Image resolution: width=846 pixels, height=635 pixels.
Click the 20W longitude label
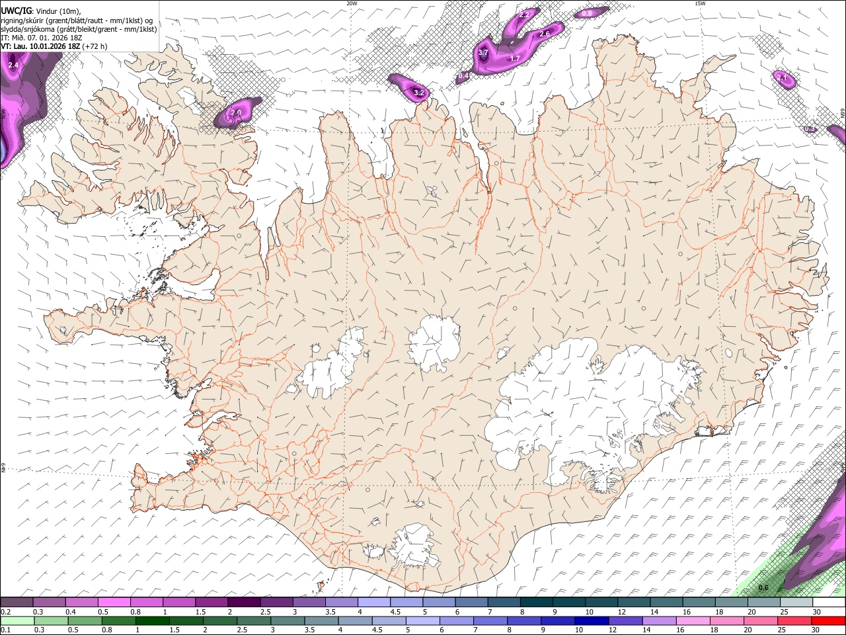[x=352, y=3]
